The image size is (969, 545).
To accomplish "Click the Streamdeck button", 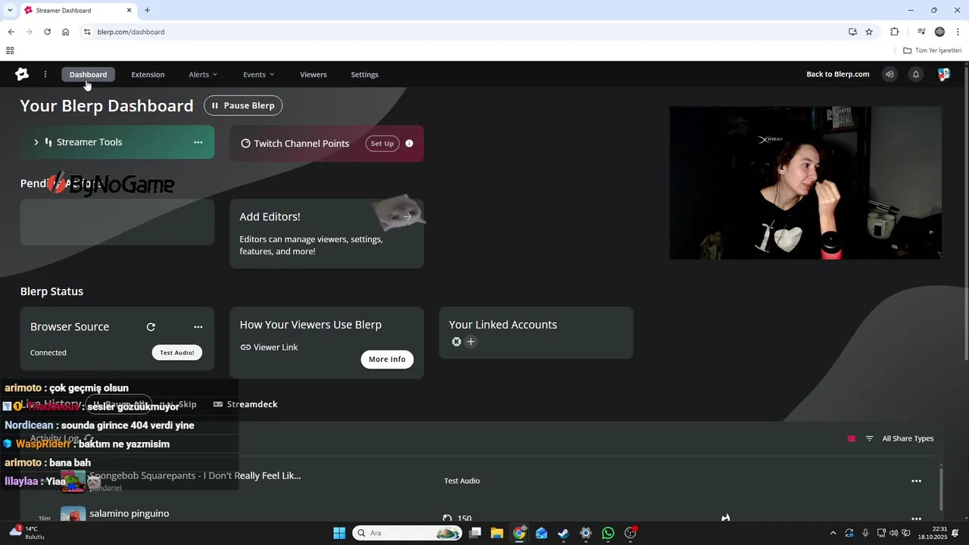I will (245, 404).
